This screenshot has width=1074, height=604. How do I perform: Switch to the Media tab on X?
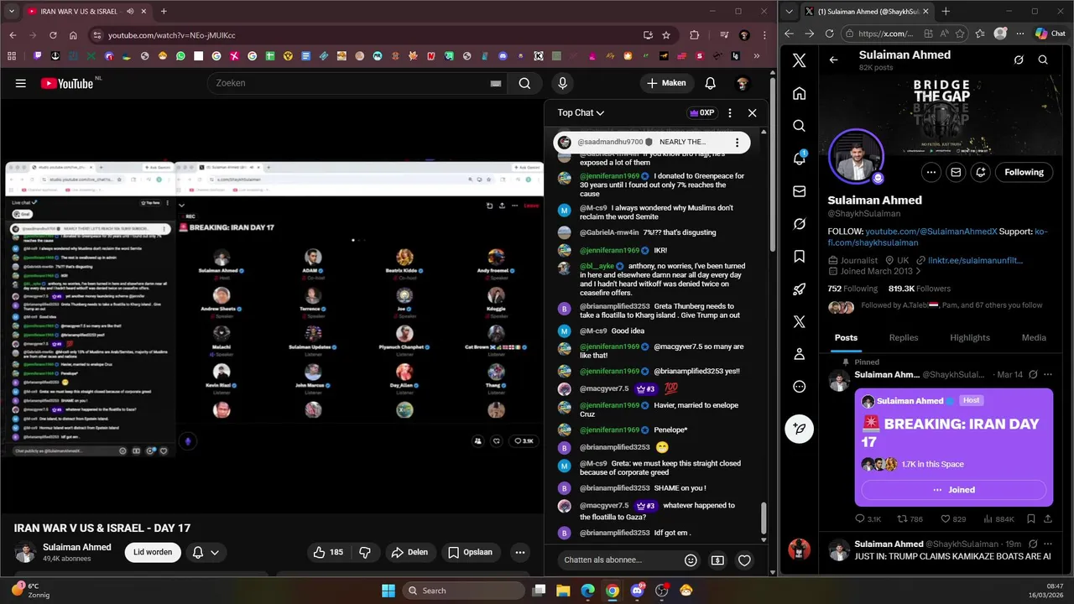pos(1034,337)
